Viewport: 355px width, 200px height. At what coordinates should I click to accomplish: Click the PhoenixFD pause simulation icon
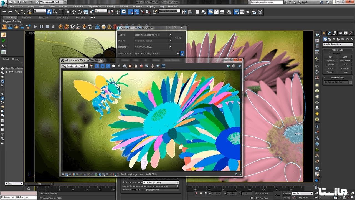41,27
